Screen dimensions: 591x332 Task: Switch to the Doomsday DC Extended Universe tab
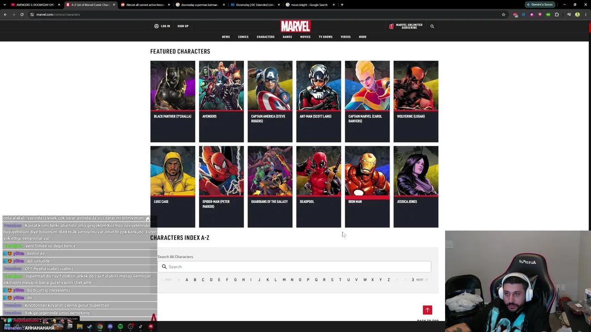(x=254, y=5)
